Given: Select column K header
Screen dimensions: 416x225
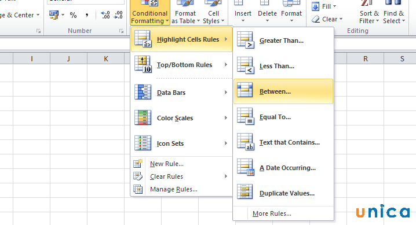Looking at the screenshot, I should pos(106,58).
